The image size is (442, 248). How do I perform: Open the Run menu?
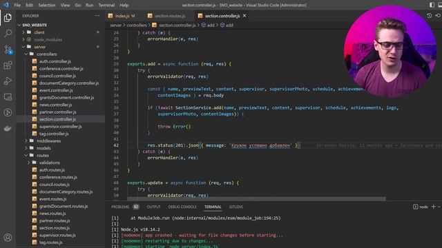pyautogui.click(x=89, y=5)
